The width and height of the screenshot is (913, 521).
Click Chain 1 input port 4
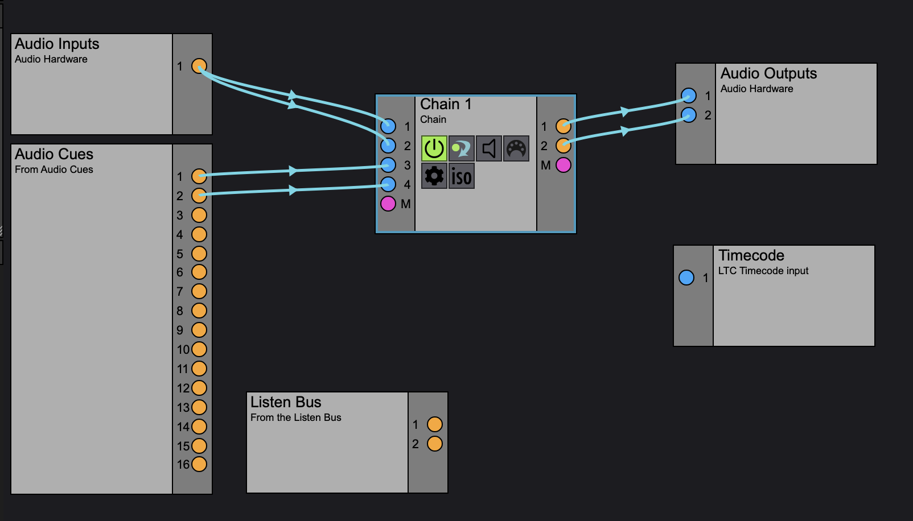(388, 184)
